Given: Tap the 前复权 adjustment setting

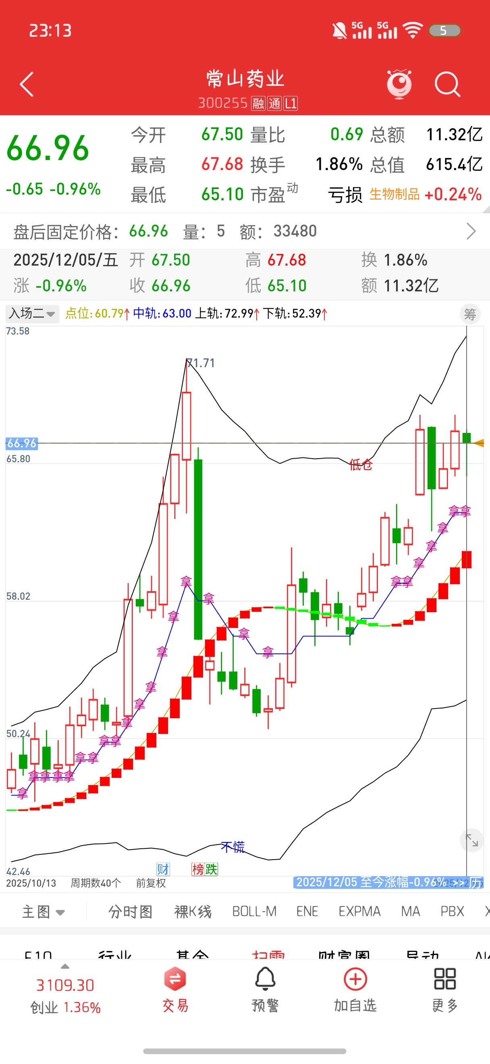Looking at the screenshot, I should pyautogui.click(x=151, y=883).
